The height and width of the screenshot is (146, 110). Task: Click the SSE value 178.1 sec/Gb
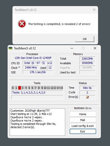point(38,72)
